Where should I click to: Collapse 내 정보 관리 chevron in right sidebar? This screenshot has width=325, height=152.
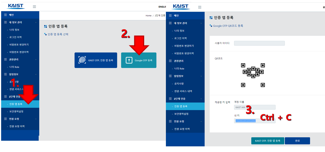[x=201, y=23]
